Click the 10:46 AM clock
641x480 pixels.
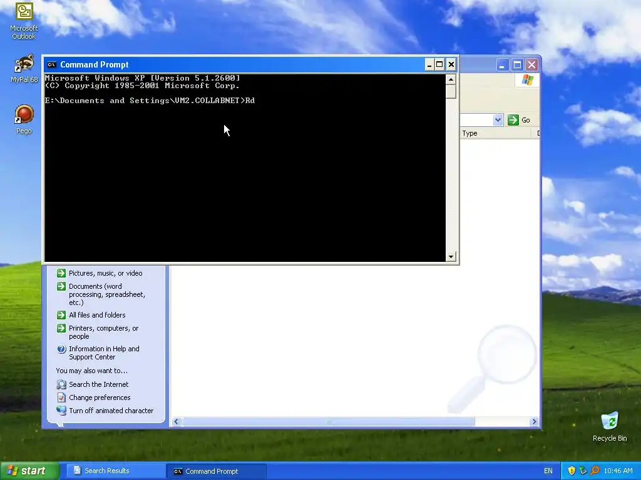pos(618,471)
